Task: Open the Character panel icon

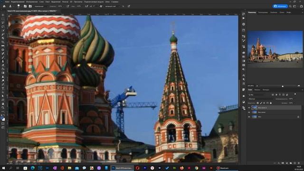Action: coord(244,75)
